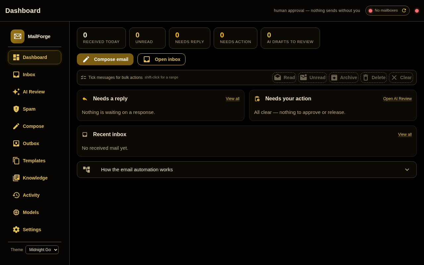Click the Compose pencil icon in sidebar

16,126
